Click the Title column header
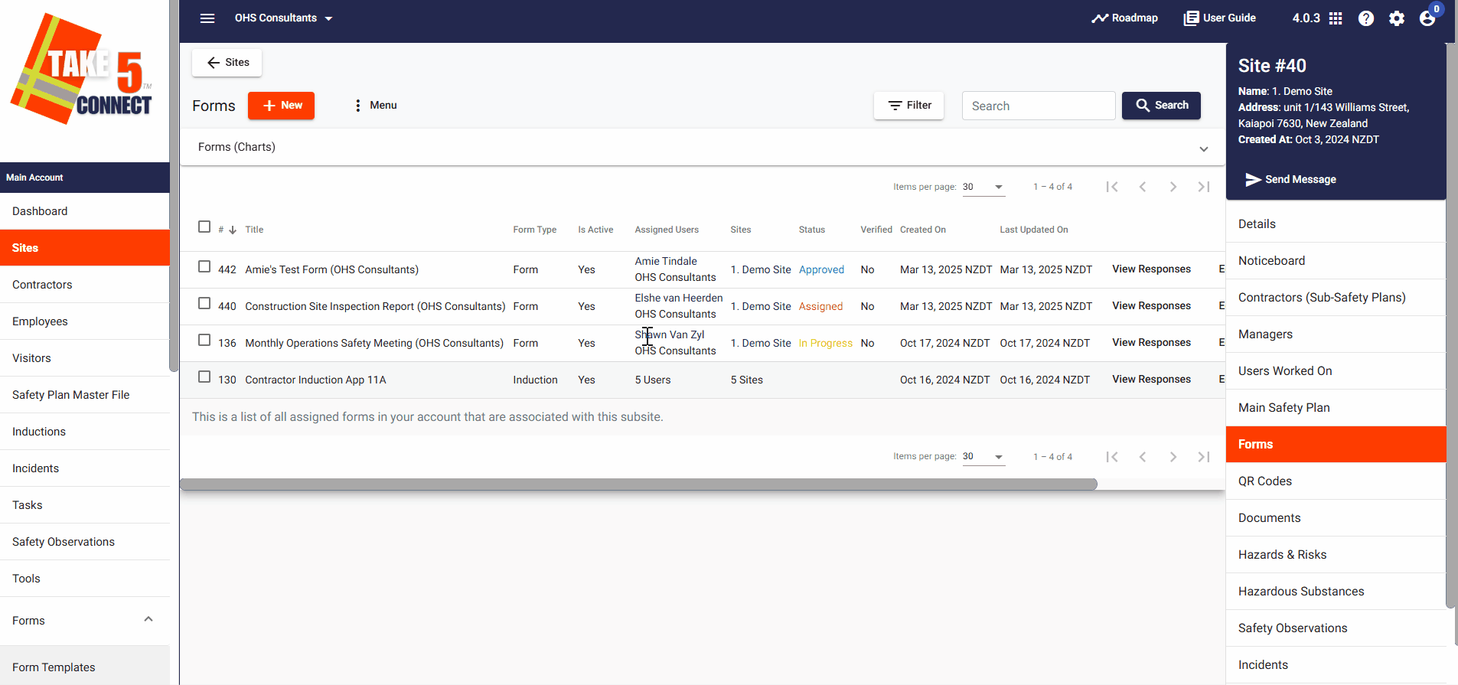 tap(254, 230)
